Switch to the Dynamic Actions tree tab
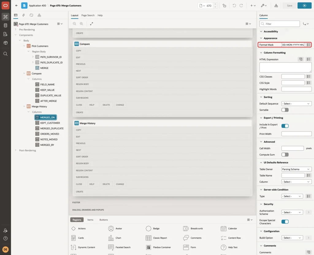This screenshot has height=255, width=314. click(x=23, y=15)
